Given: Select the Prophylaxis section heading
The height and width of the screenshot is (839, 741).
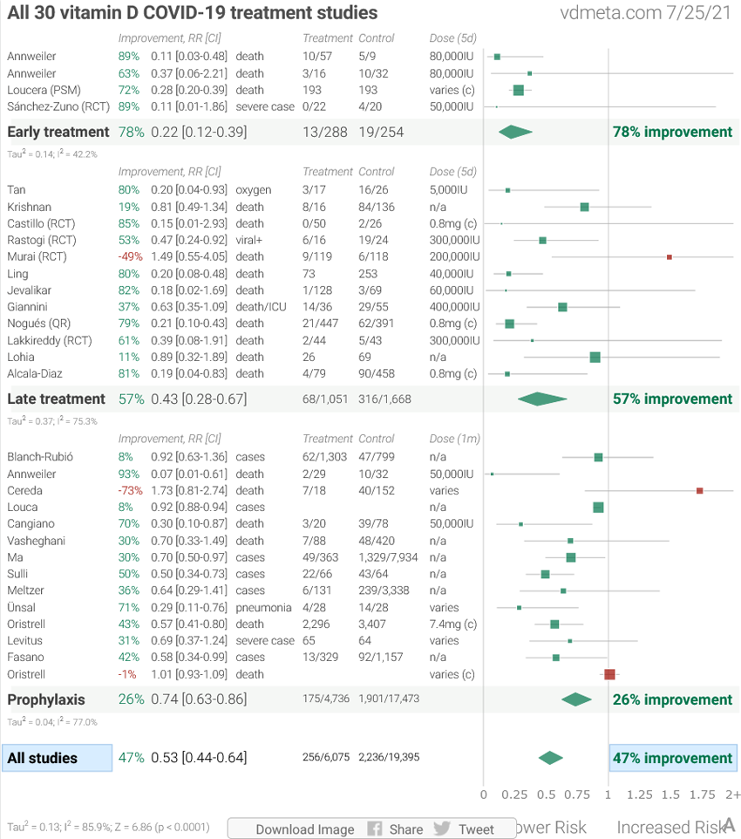Looking at the screenshot, I should 45,699.
